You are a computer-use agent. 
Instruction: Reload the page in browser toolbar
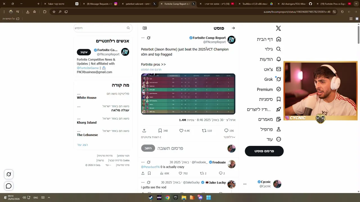(x=342, y=12)
